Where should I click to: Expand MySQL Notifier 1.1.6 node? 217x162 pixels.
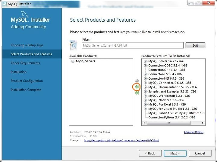(145, 100)
